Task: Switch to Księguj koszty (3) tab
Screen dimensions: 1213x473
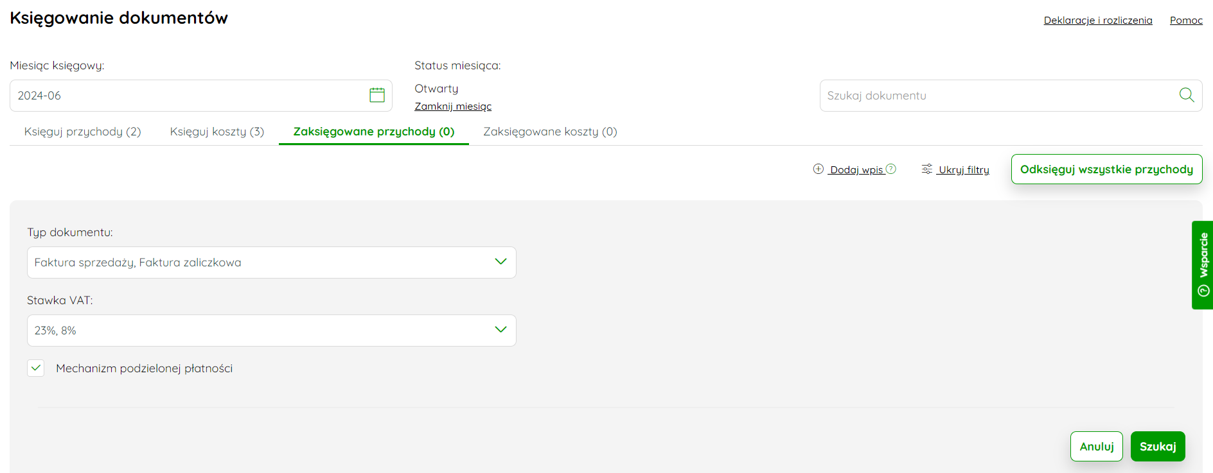Action: click(x=217, y=132)
